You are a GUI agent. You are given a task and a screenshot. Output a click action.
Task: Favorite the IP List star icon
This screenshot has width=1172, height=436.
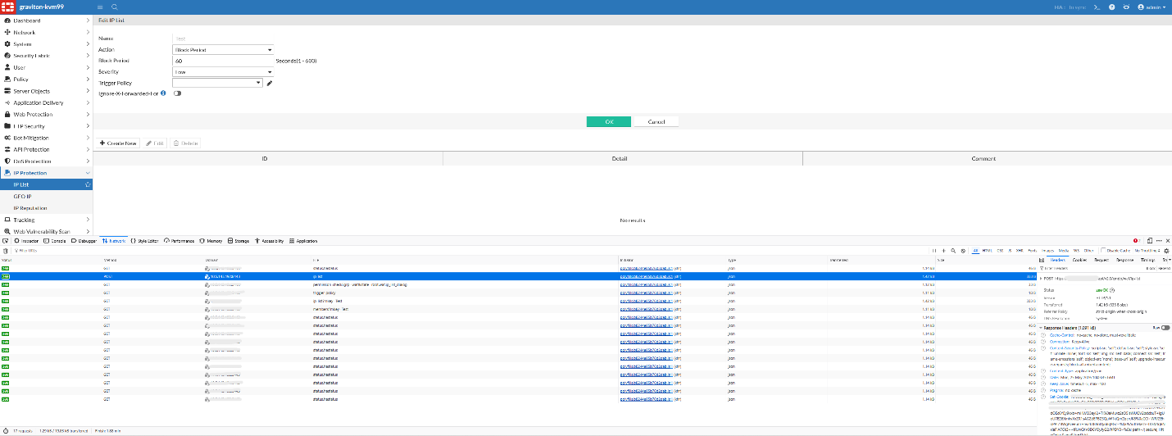click(87, 185)
